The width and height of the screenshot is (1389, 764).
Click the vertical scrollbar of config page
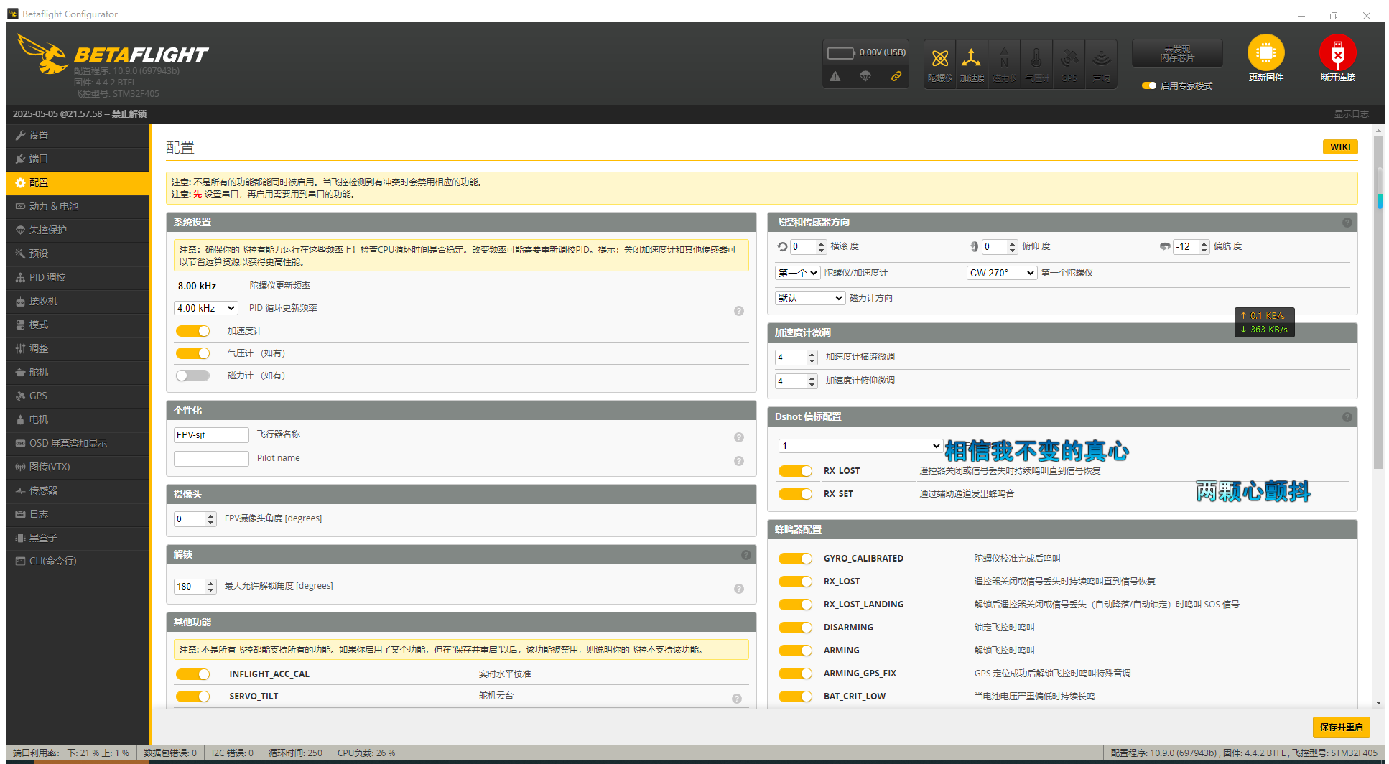click(1378, 303)
